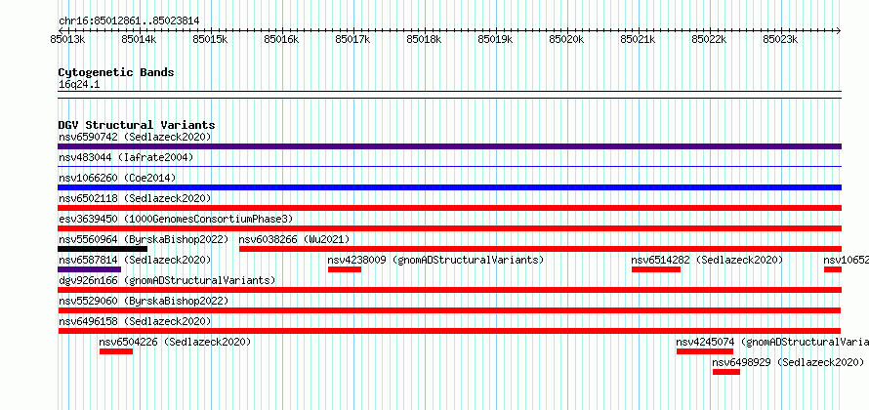Select the 16q24.1 cytogenetic band label

tap(79, 85)
